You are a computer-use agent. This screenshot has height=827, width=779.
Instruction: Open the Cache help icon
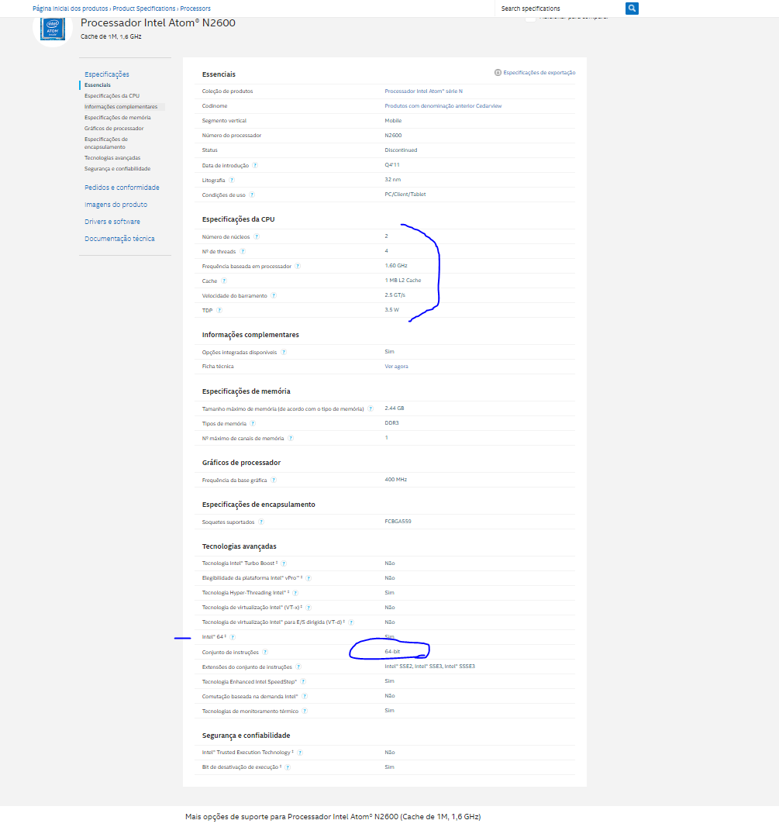[224, 281]
